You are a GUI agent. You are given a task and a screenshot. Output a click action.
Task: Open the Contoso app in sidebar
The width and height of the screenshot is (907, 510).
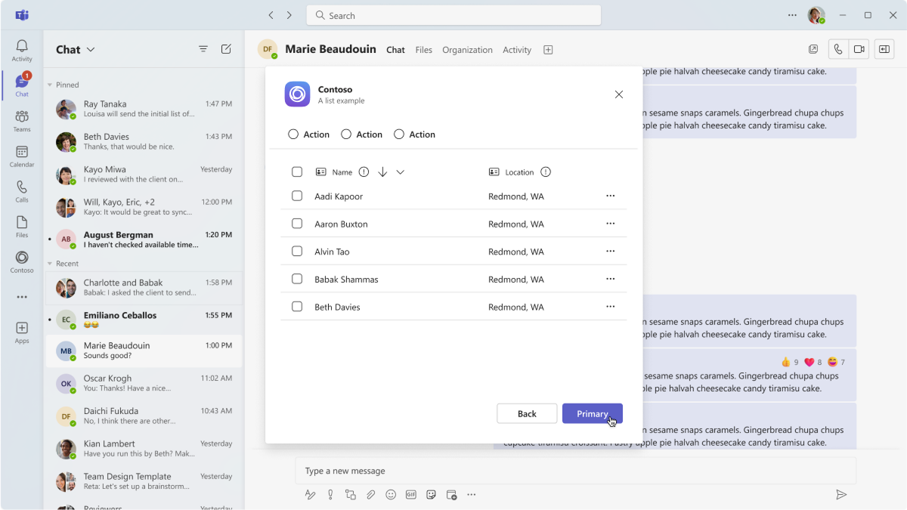pyautogui.click(x=22, y=262)
